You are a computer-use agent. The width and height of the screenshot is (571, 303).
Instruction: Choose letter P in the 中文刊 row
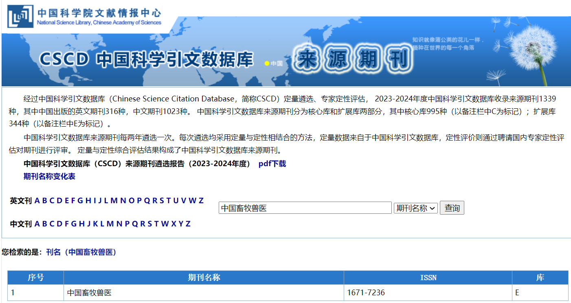point(127,224)
